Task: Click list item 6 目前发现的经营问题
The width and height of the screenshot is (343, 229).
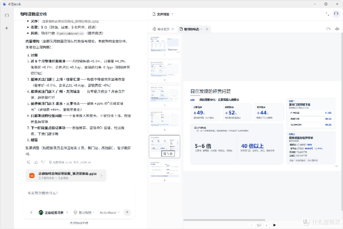Action: pos(79,119)
